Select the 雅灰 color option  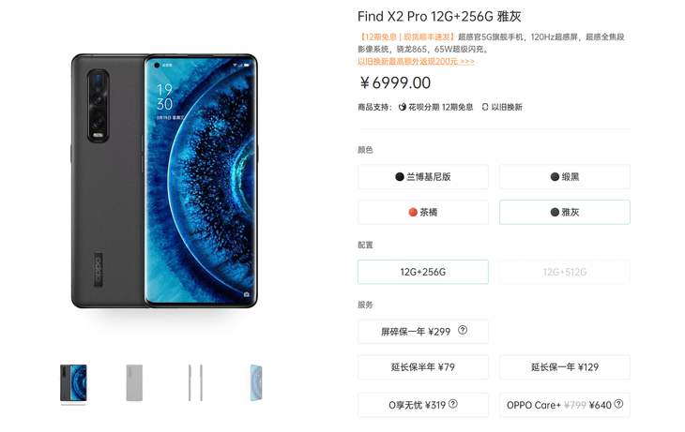[x=565, y=212]
